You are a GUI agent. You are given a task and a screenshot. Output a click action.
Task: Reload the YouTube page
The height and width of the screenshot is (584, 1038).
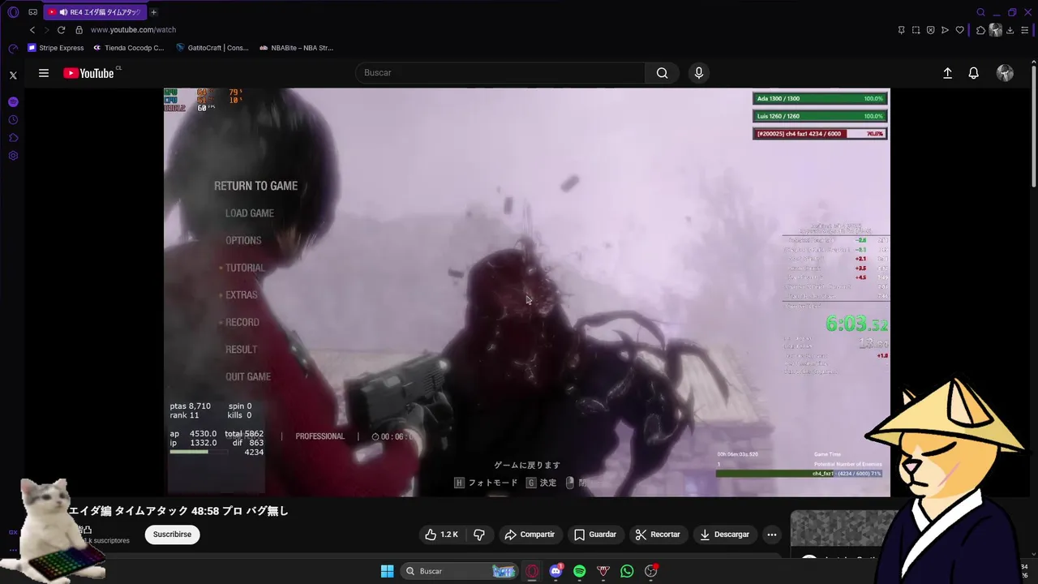click(x=61, y=30)
